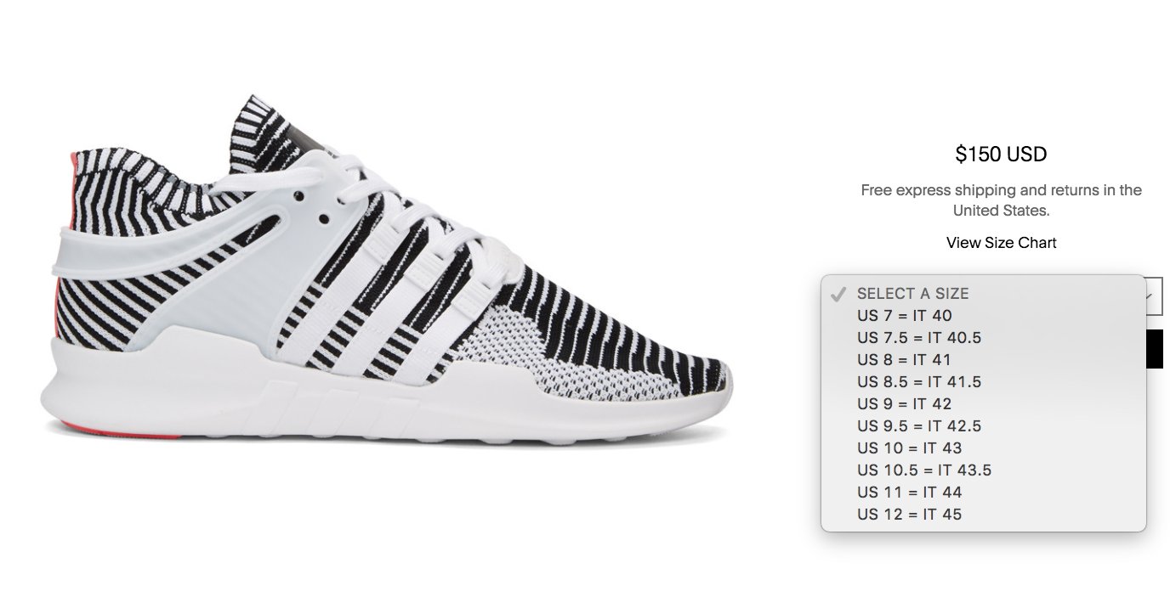This screenshot has height=608, width=1170.
Task: Pick US 10 = IT 43 size
Action: [x=983, y=448]
